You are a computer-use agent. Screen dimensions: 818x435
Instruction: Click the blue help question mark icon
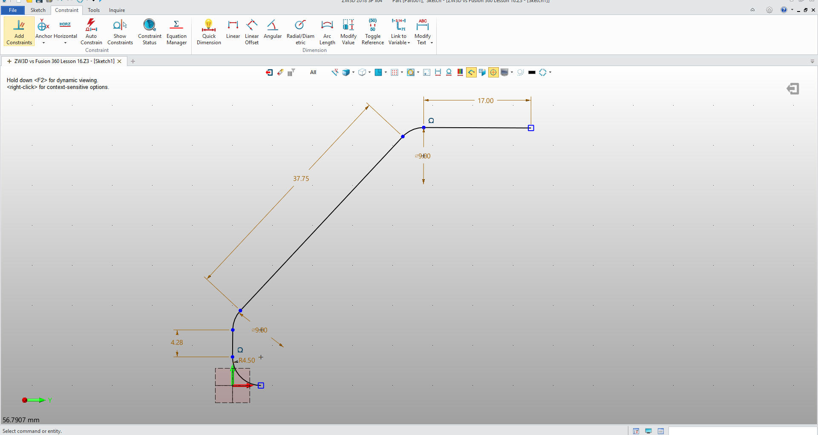(783, 10)
